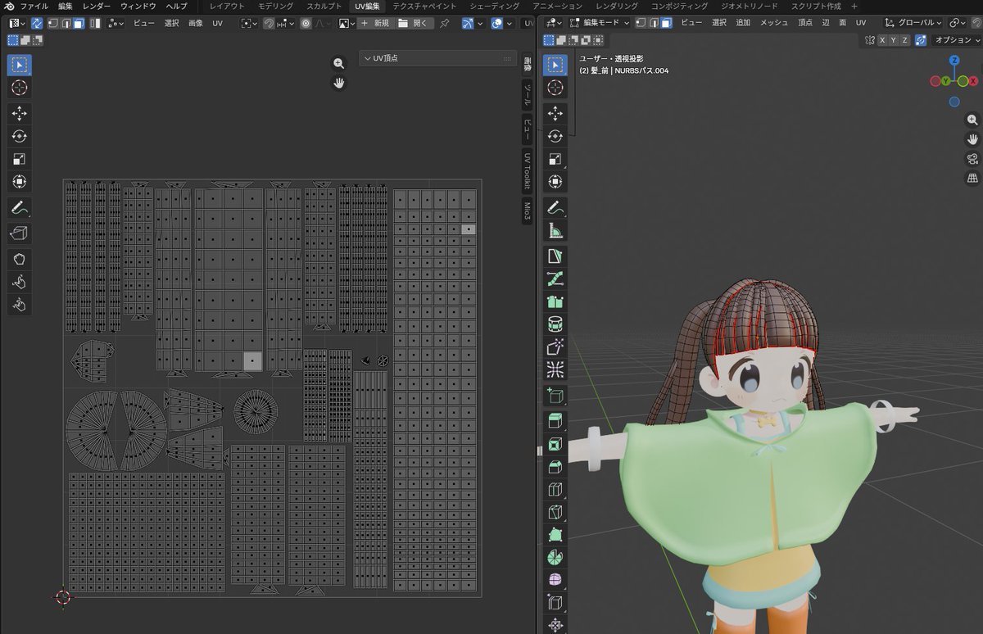983x634 pixels.
Task: Open the メッシュ menu in 3D viewport
Action: click(x=774, y=23)
